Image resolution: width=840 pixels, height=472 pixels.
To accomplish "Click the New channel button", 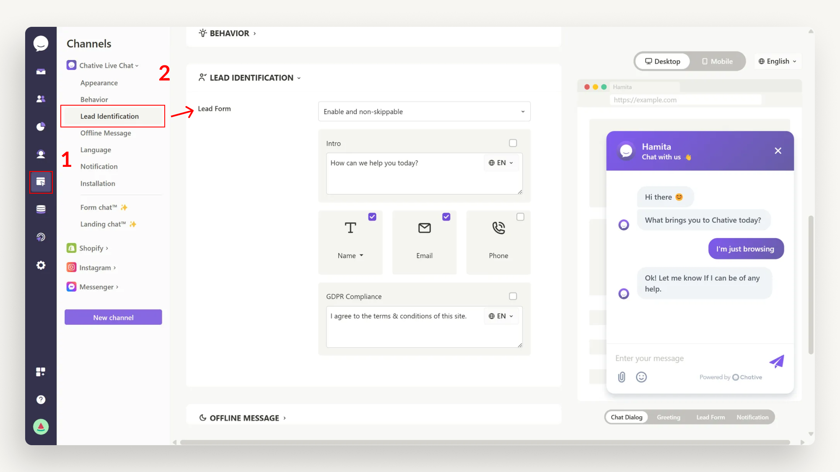I will pyautogui.click(x=113, y=317).
